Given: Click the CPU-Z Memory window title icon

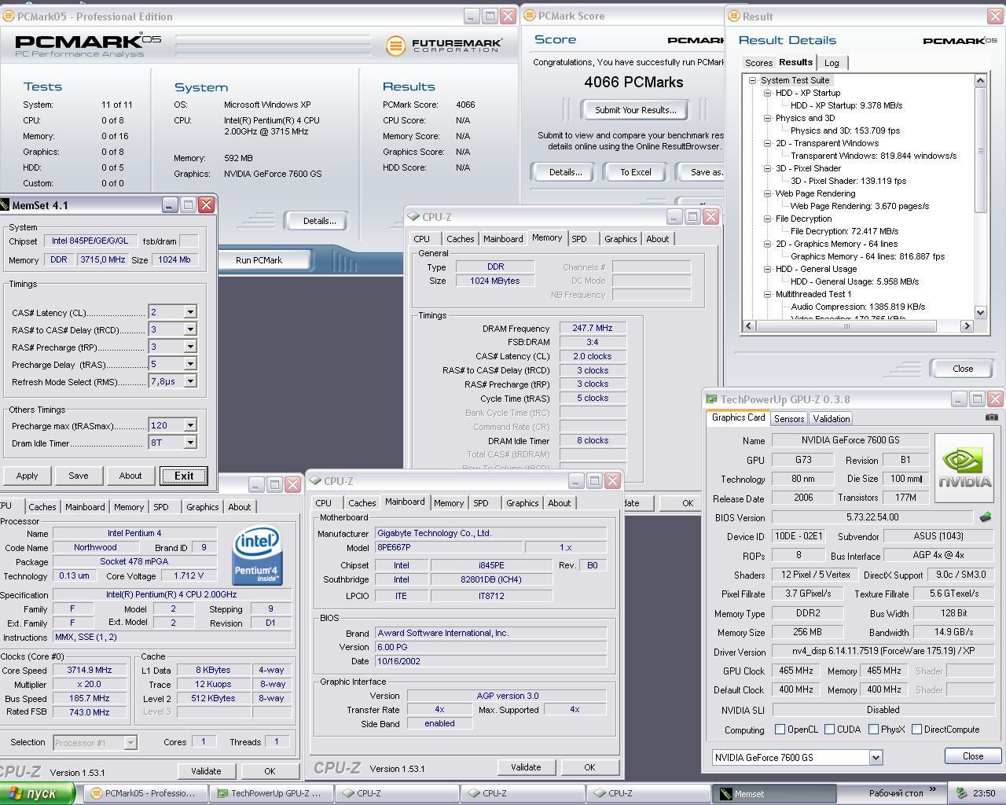Looking at the screenshot, I should click(414, 217).
